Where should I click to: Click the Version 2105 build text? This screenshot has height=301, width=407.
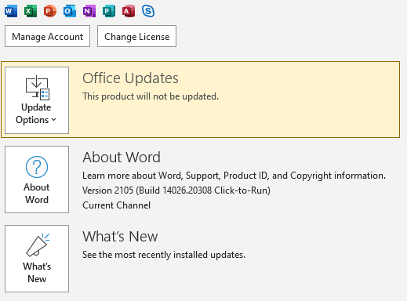click(x=176, y=190)
